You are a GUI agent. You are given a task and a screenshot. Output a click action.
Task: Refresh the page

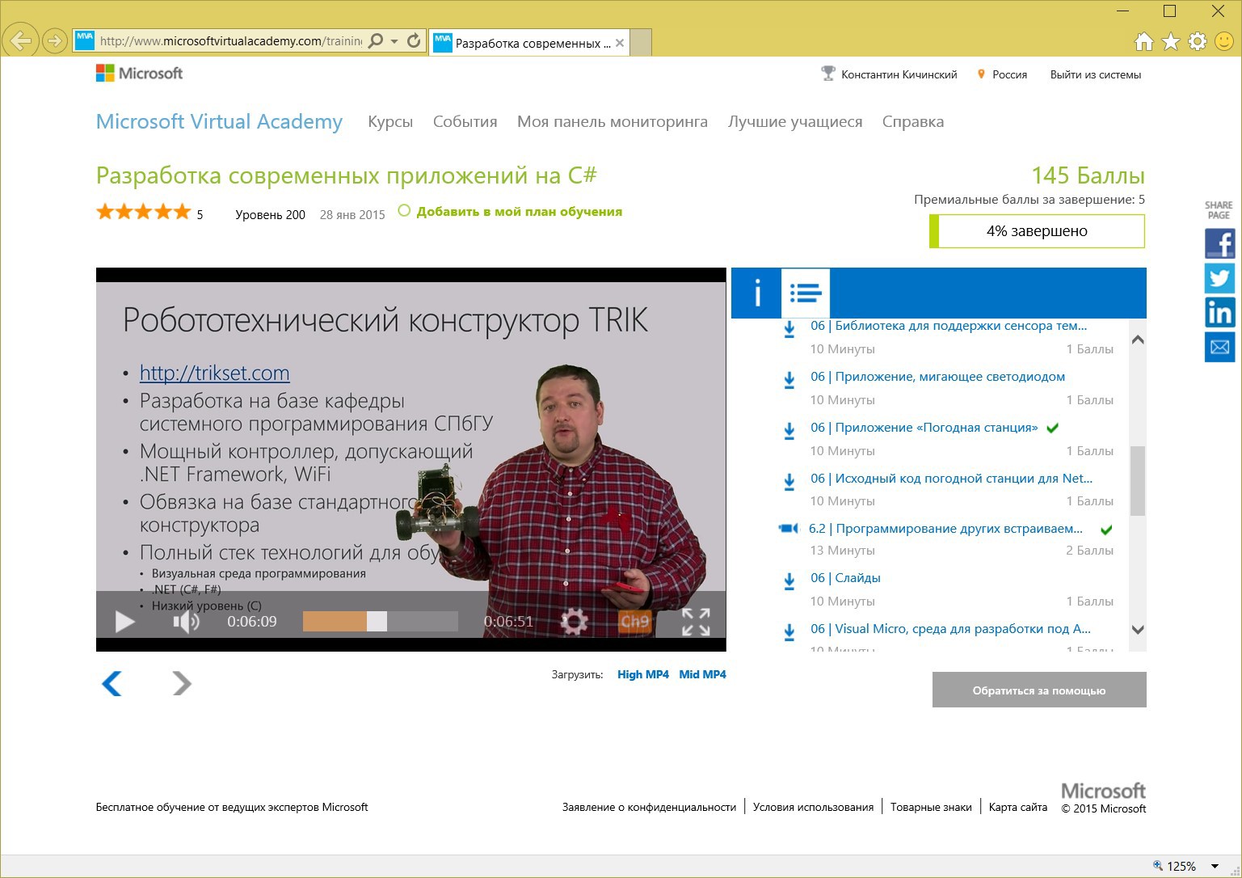[414, 40]
